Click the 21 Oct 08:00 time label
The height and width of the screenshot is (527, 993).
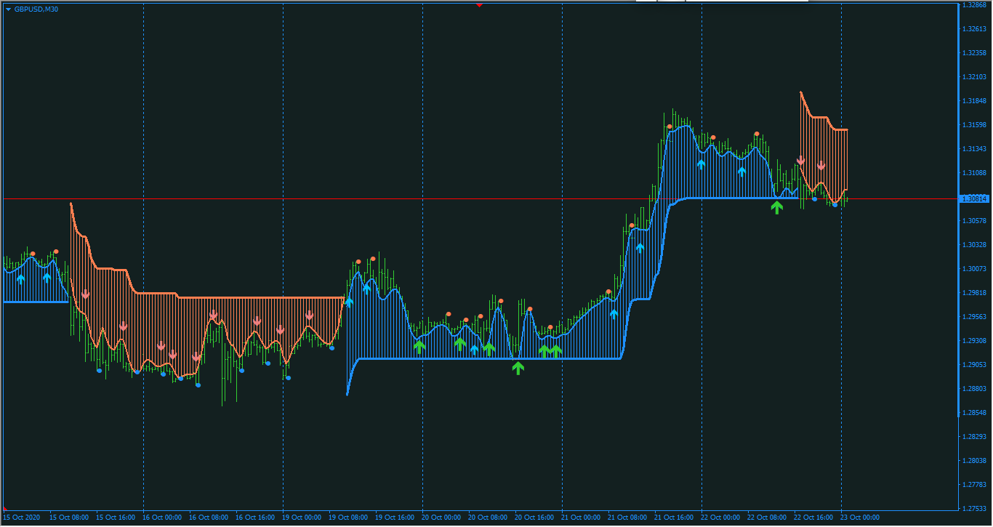click(627, 518)
